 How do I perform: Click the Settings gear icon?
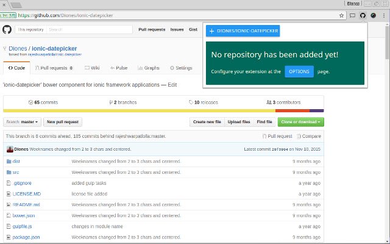[x=172, y=68]
